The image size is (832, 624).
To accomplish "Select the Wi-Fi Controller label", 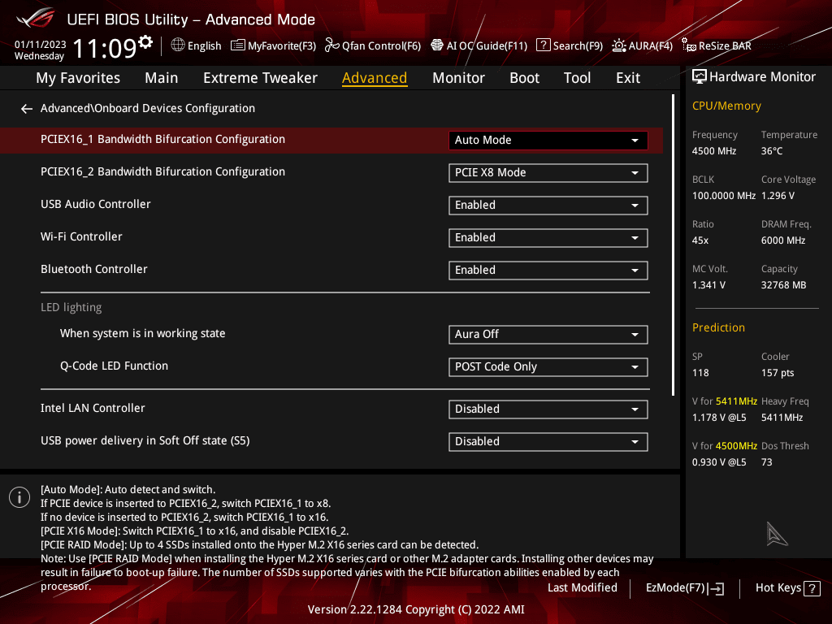I will click(x=81, y=236).
